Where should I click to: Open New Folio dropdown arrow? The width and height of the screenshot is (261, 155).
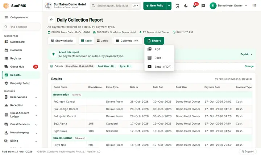[169, 6]
